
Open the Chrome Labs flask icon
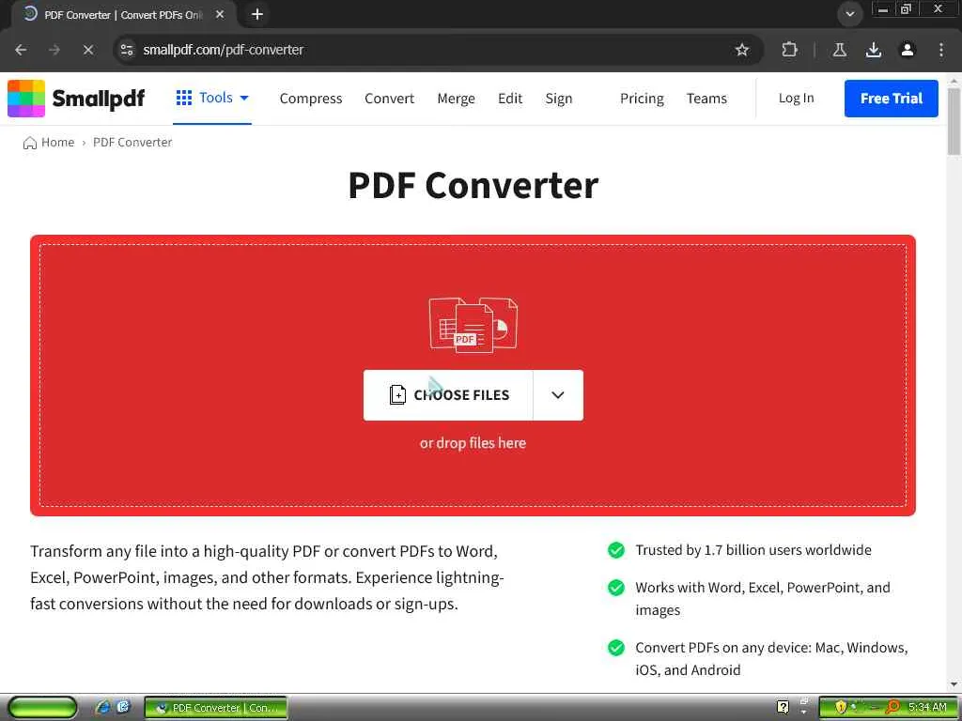coord(839,50)
